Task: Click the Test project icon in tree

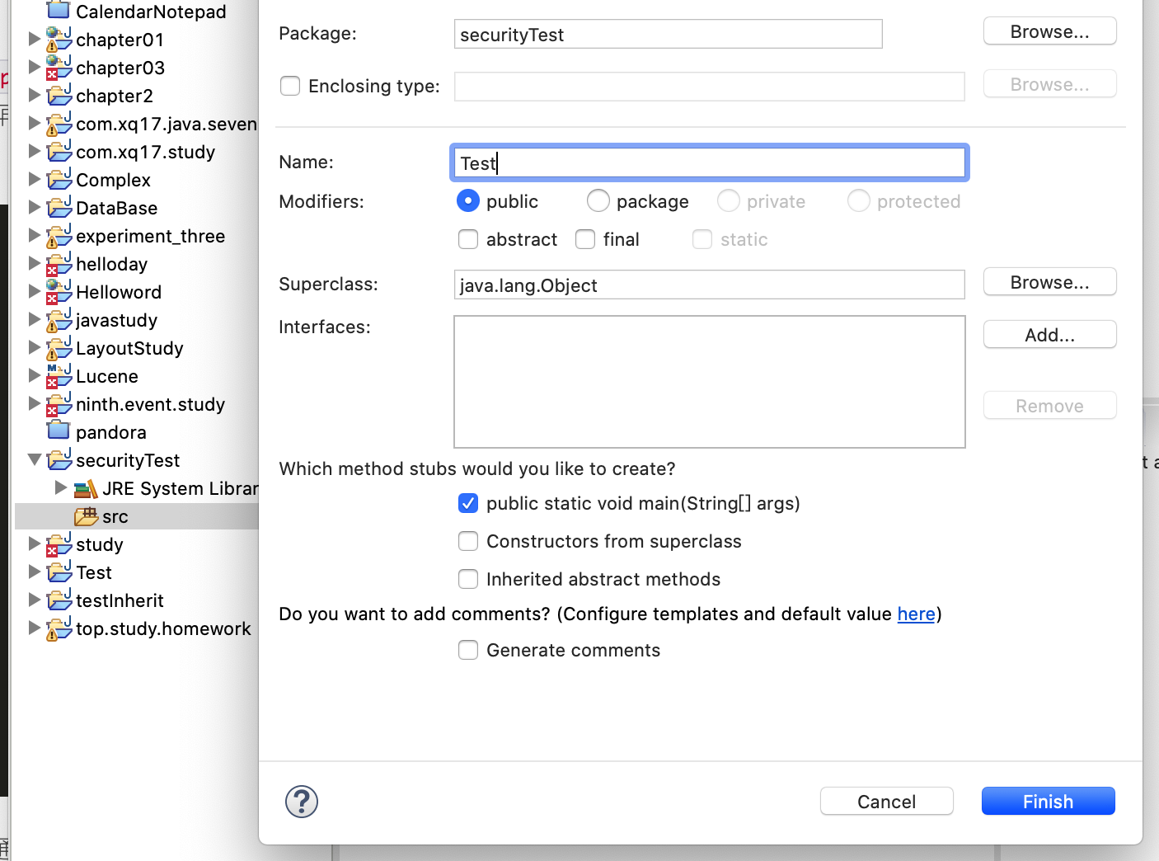Action: 59,572
